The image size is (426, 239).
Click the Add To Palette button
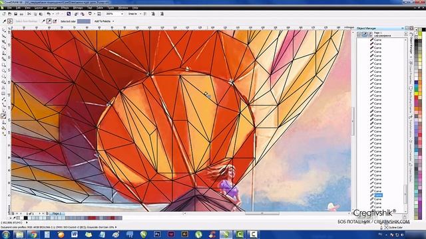tap(103, 21)
